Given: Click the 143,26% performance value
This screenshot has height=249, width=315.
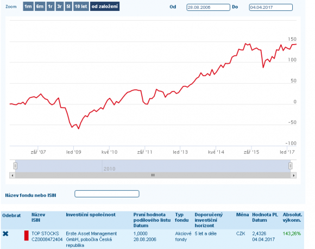Looking at the screenshot, I should pyautogui.click(x=292, y=234).
